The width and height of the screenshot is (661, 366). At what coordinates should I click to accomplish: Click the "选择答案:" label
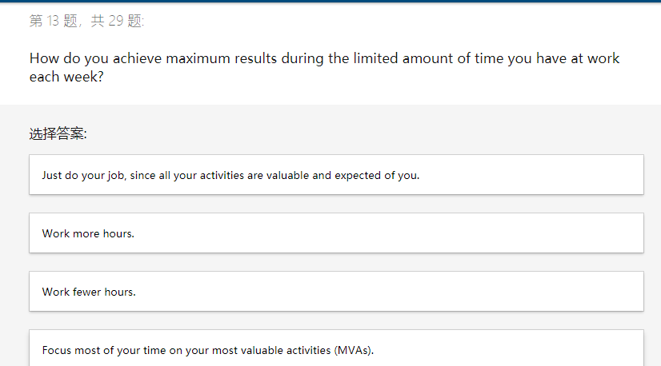[58, 133]
